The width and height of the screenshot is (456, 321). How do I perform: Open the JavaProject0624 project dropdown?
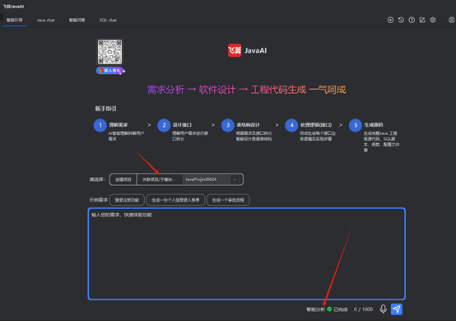coord(212,179)
